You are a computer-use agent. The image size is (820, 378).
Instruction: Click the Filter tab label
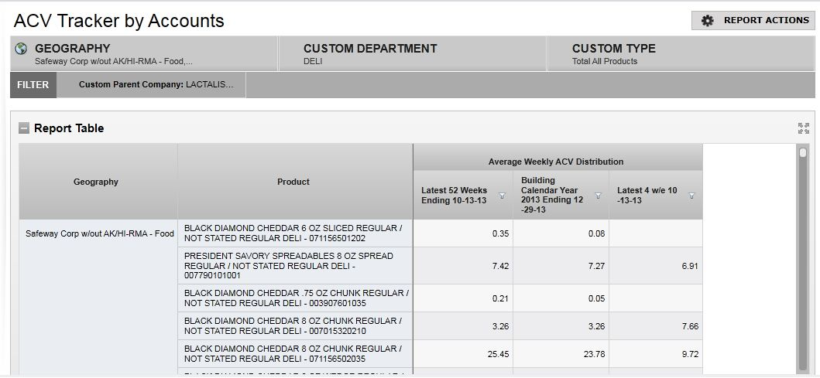click(33, 85)
